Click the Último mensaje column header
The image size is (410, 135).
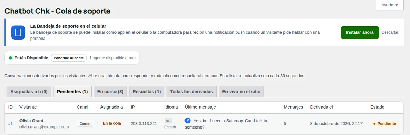[x=200, y=107]
